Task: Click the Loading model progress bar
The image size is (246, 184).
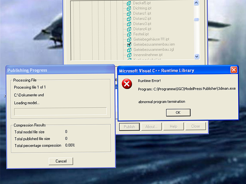Action: (60, 112)
